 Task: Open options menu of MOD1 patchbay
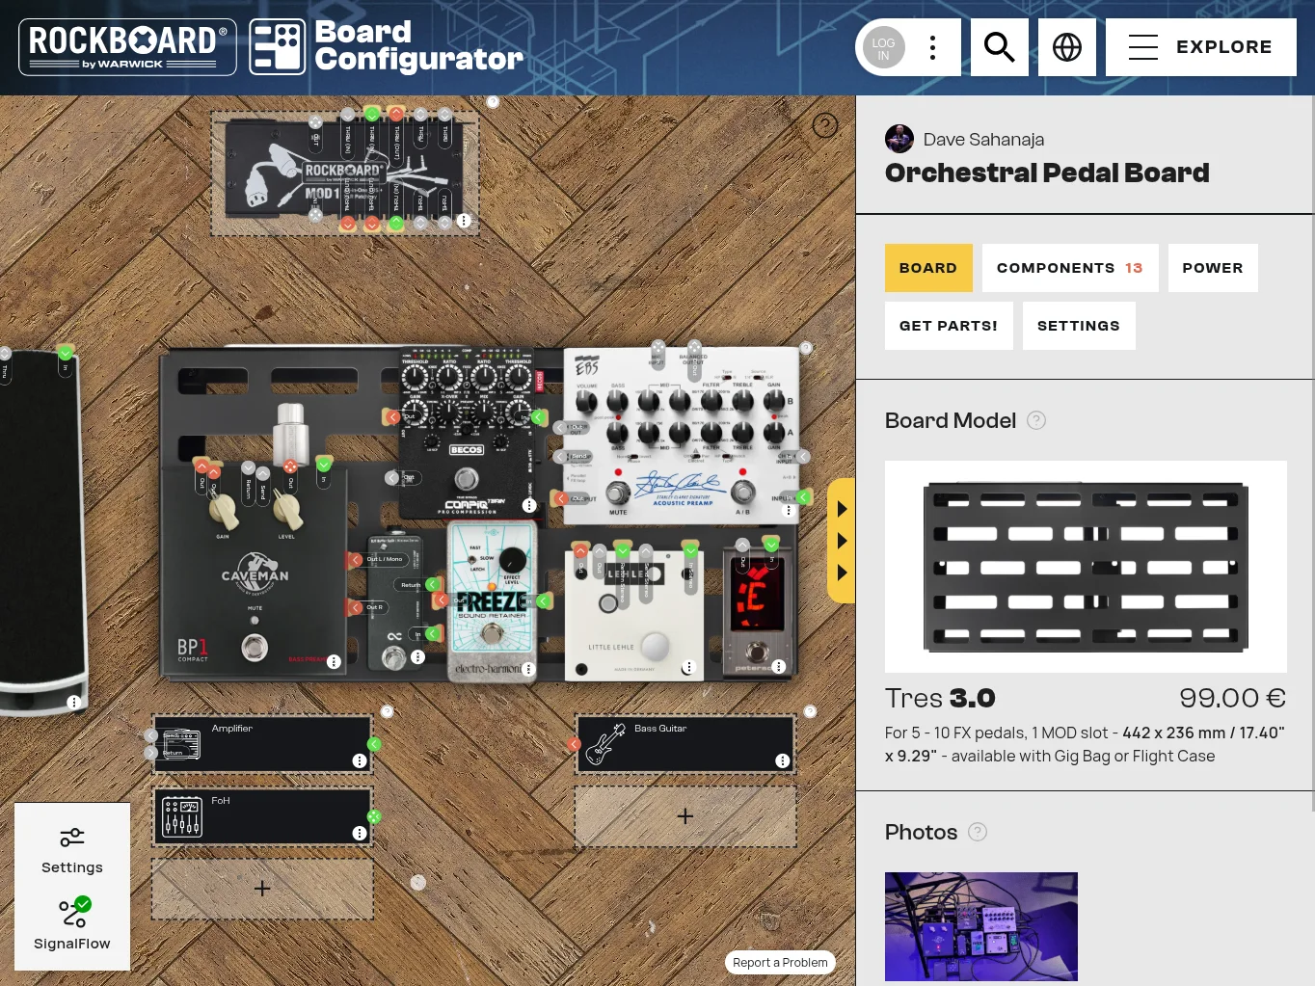click(x=464, y=221)
